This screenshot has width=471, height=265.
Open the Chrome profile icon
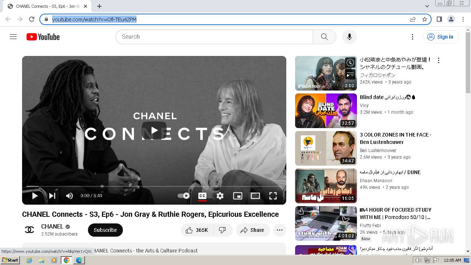tap(451, 19)
